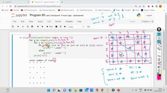This screenshot has height=93, width=167.
Task: Interrupt the kernel with stop icon
Action: [56, 27]
